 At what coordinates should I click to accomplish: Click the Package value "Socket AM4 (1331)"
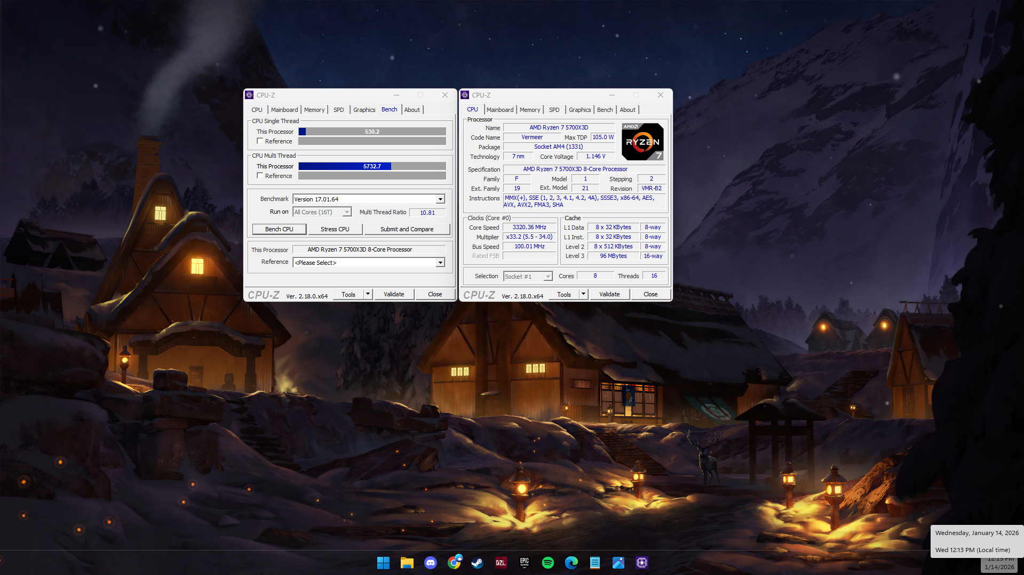tap(559, 147)
